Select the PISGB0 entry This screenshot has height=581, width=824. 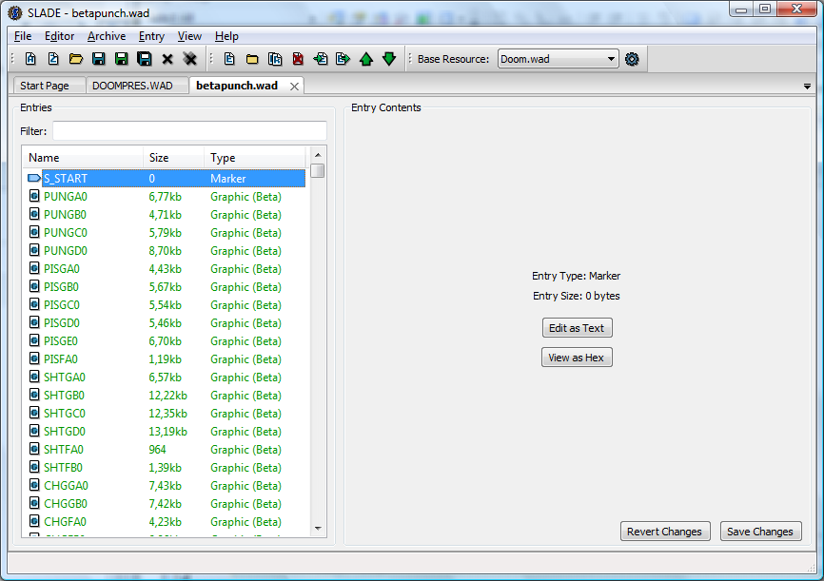point(164,287)
